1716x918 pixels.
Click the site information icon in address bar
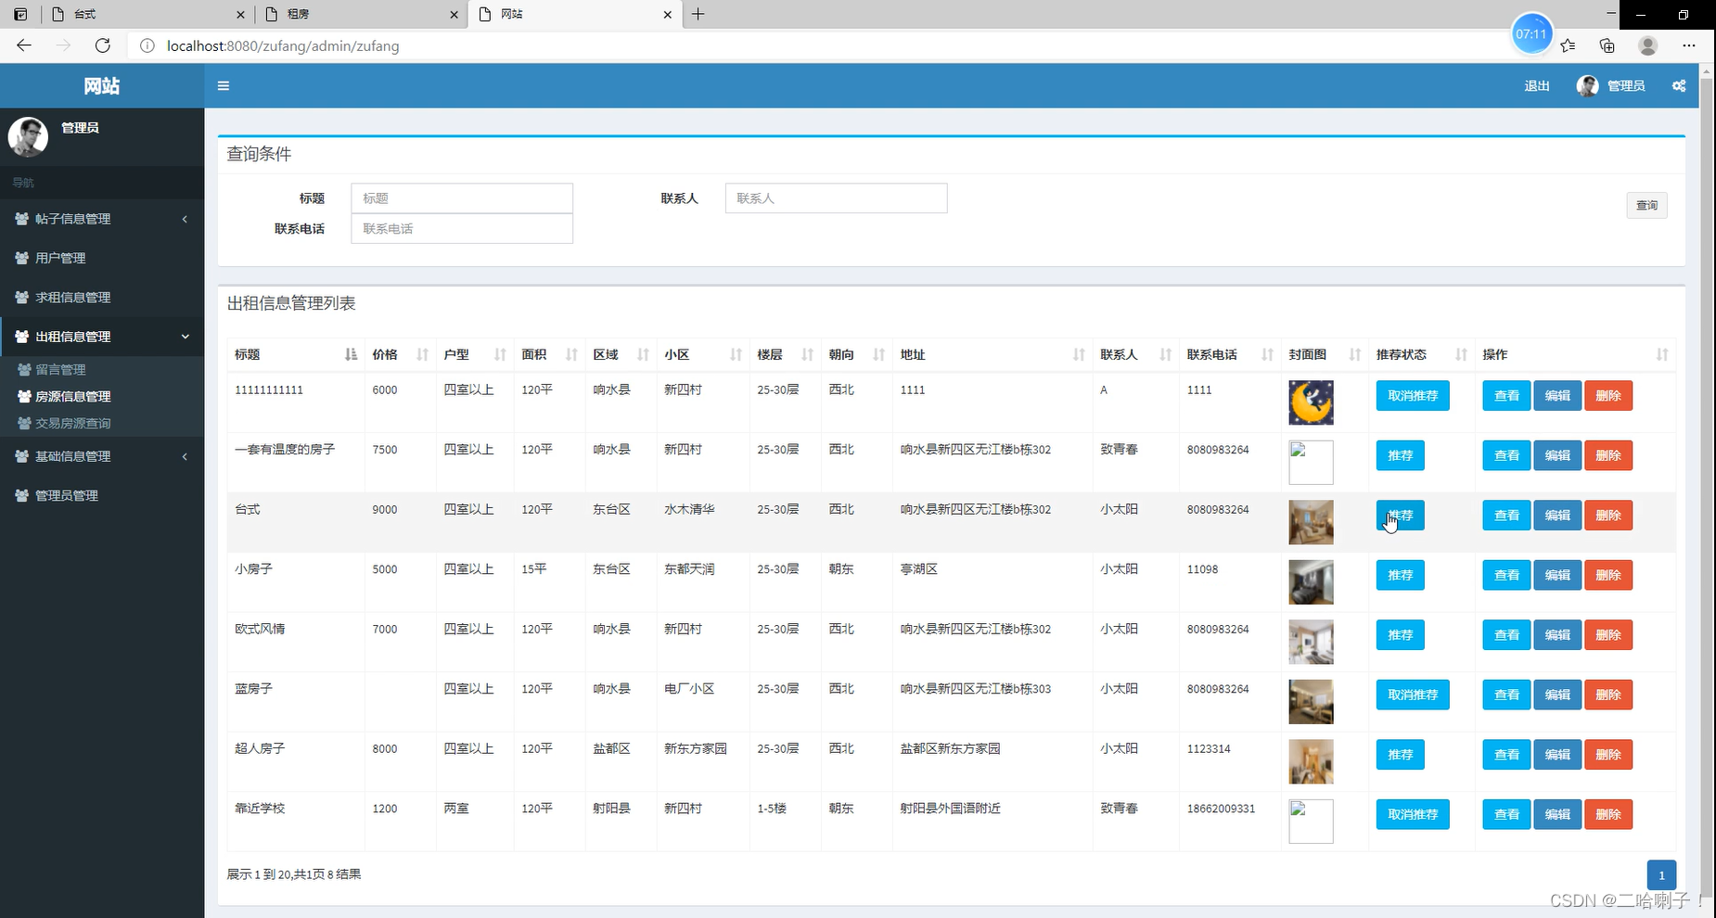click(x=147, y=45)
